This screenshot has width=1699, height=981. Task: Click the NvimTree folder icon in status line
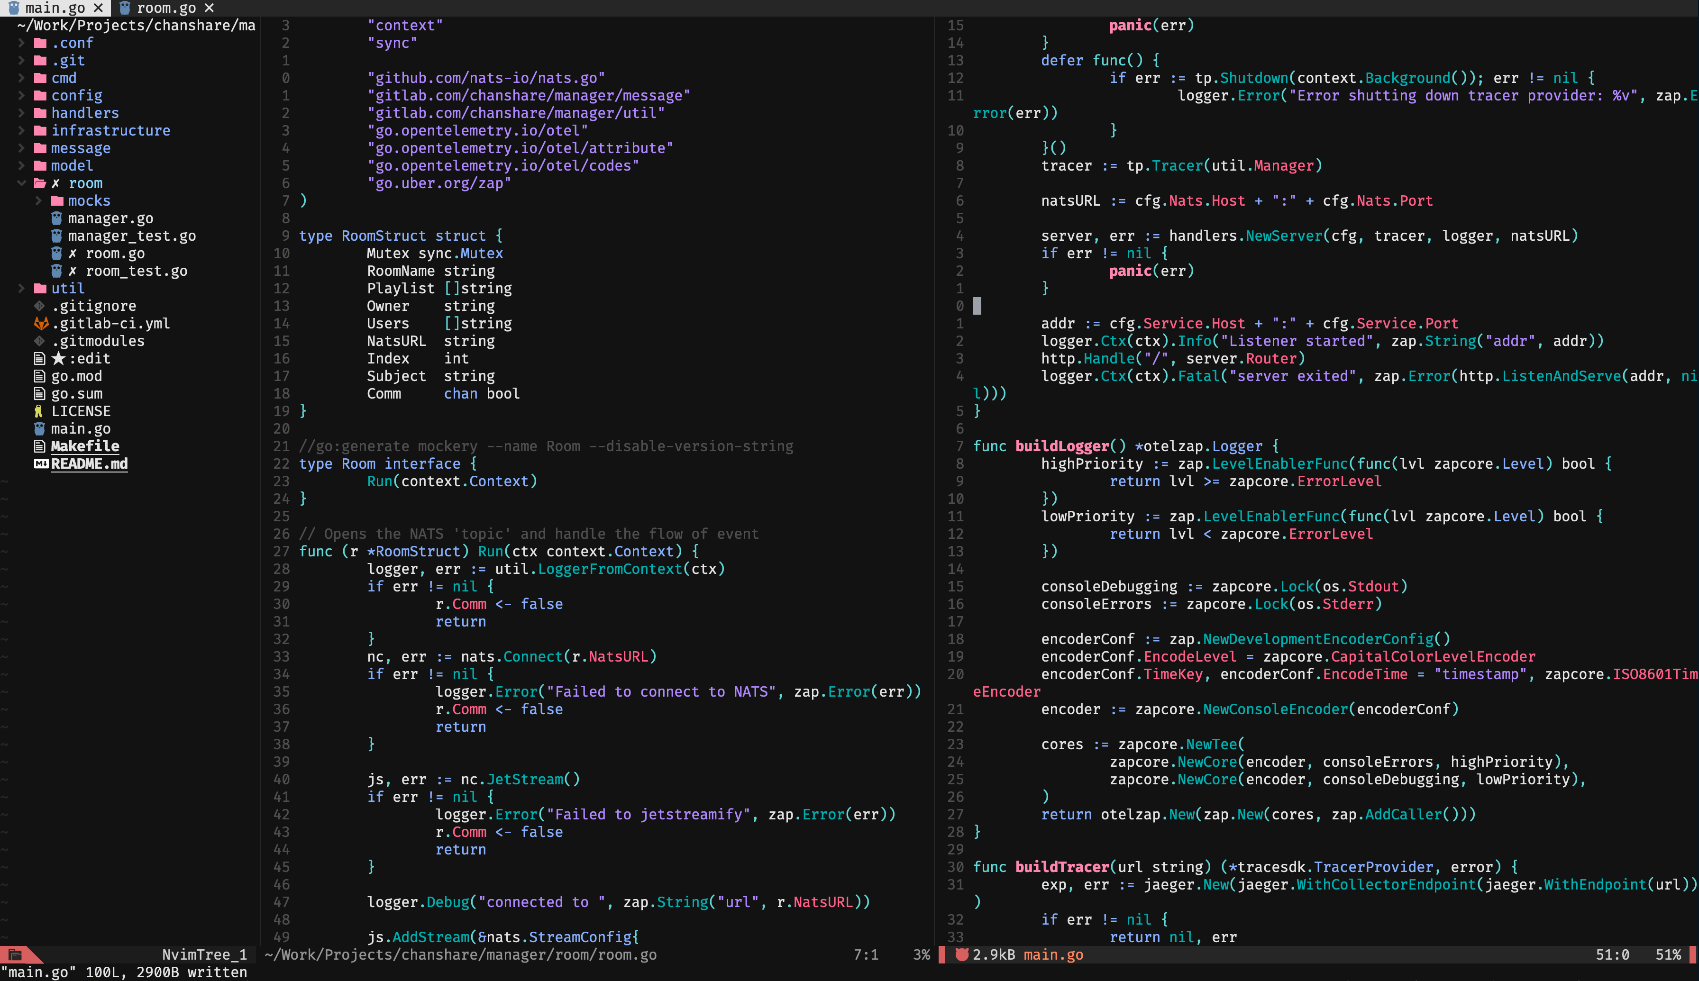15,955
